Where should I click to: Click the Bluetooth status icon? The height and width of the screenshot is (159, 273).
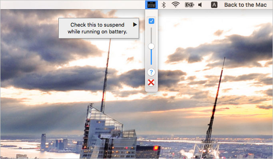click(163, 5)
